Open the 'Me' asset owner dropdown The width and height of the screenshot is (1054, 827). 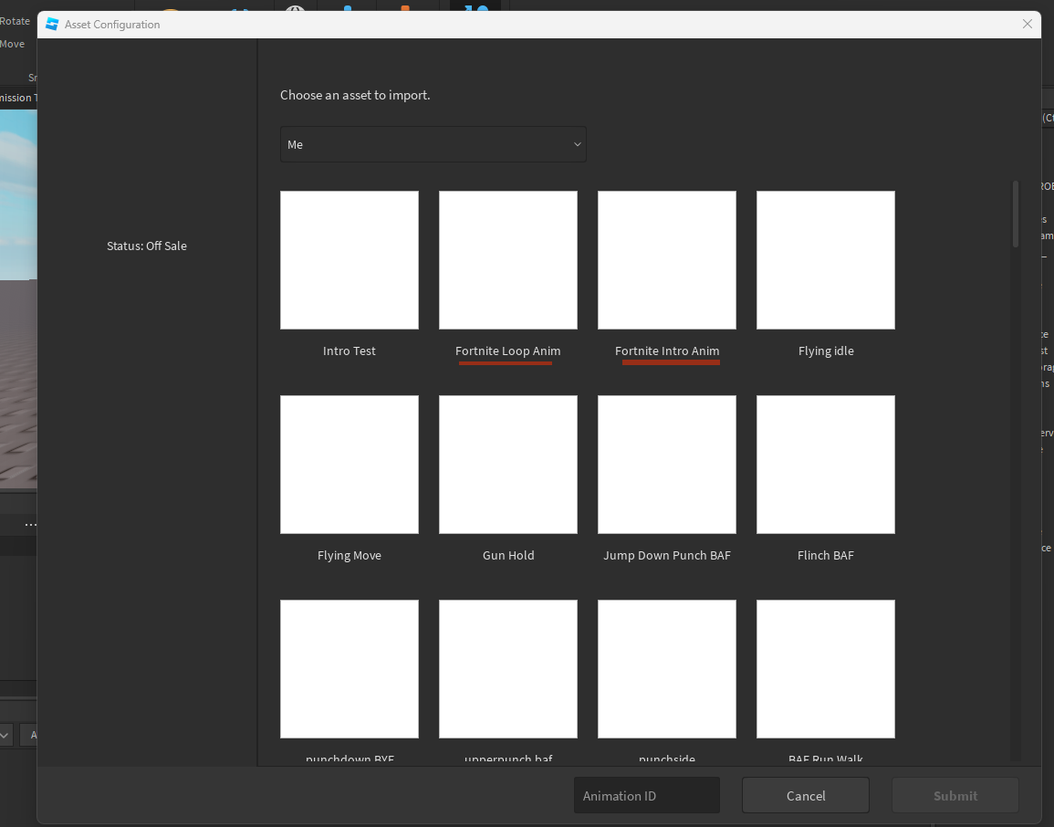(433, 144)
